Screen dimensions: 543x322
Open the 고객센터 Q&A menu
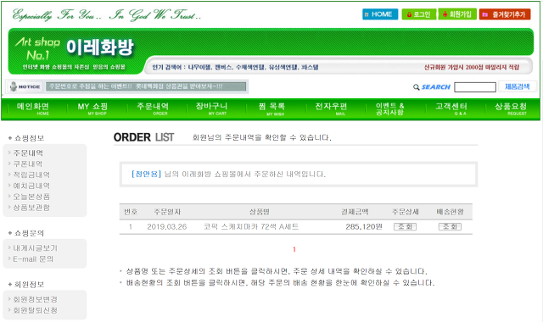(x=451, y=108)
